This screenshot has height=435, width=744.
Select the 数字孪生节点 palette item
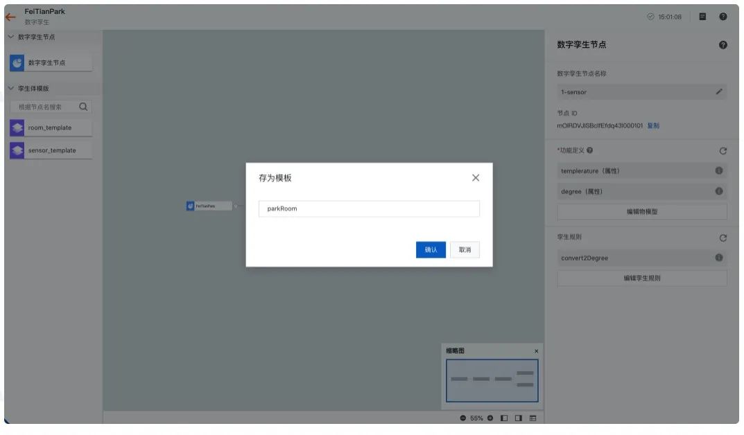tap(51, 62)
